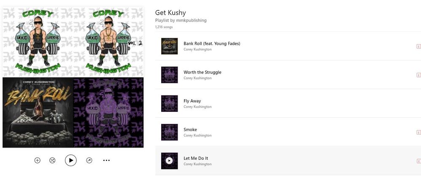Open Corey Kushington artist link under Bank Roll

[197, 50]
